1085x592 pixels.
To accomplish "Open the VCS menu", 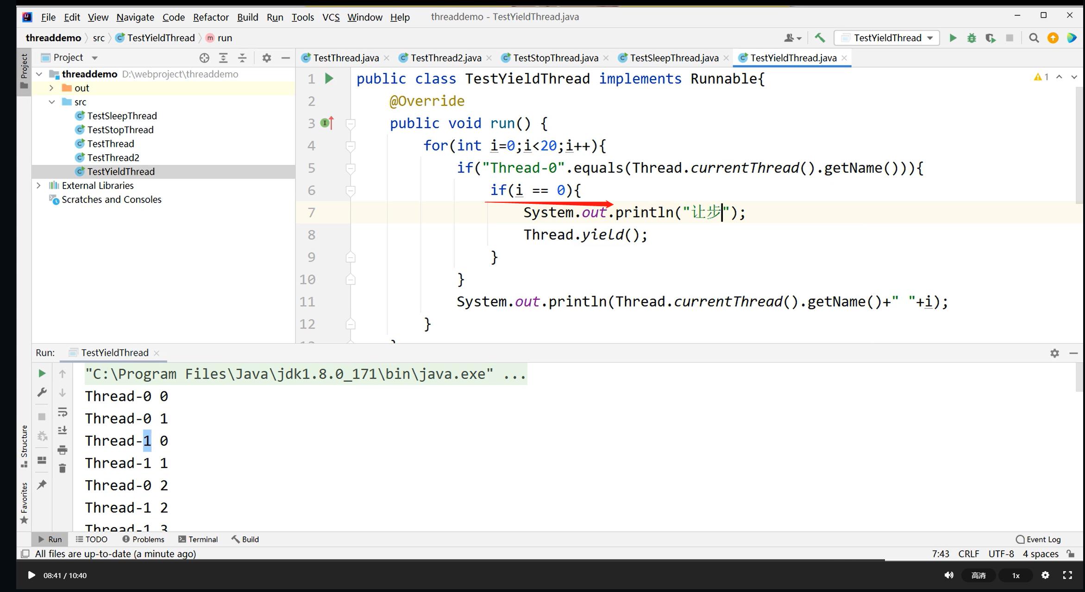I will (x=331, y=17).
